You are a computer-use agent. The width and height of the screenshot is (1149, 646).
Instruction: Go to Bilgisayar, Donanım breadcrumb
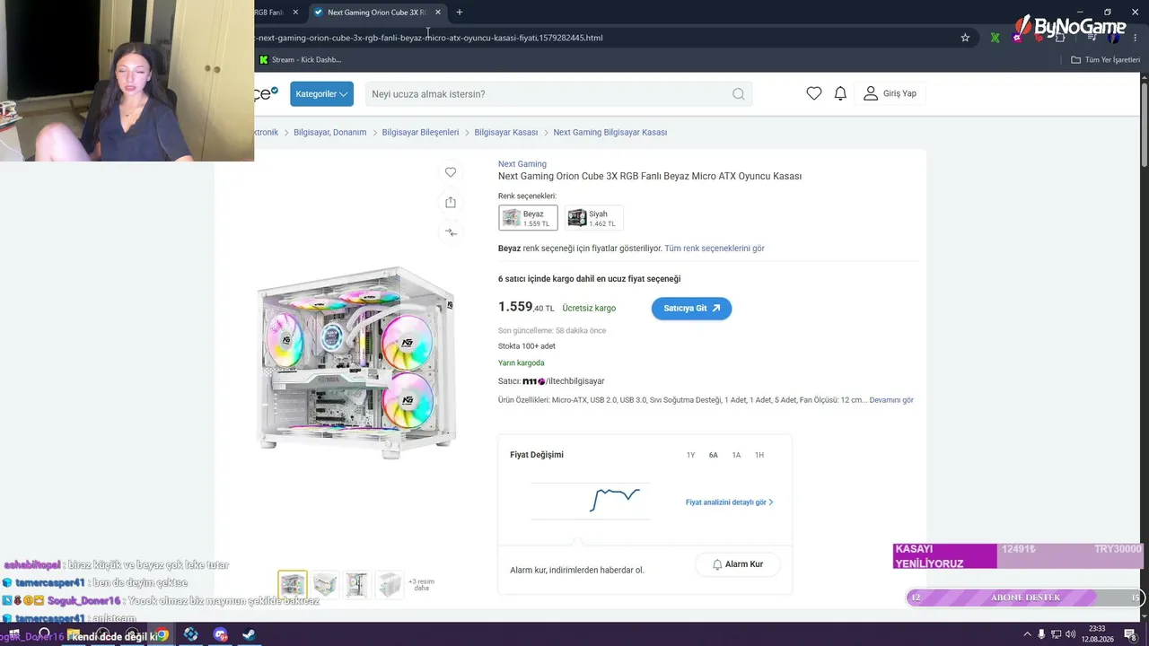(x=330, y=132)
